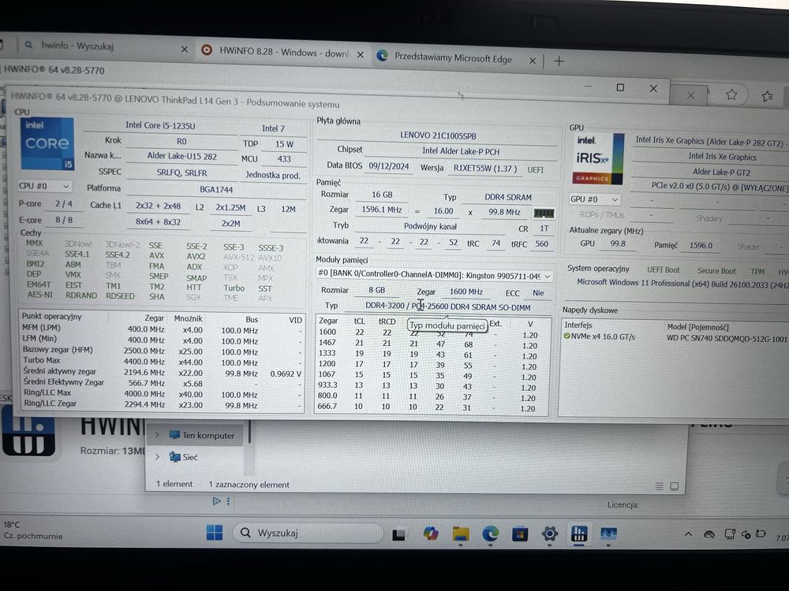Click the Ring/LLC Max row
Image resolution: width=789 pixels, height=591 pixels.
(x=162, y=393)
